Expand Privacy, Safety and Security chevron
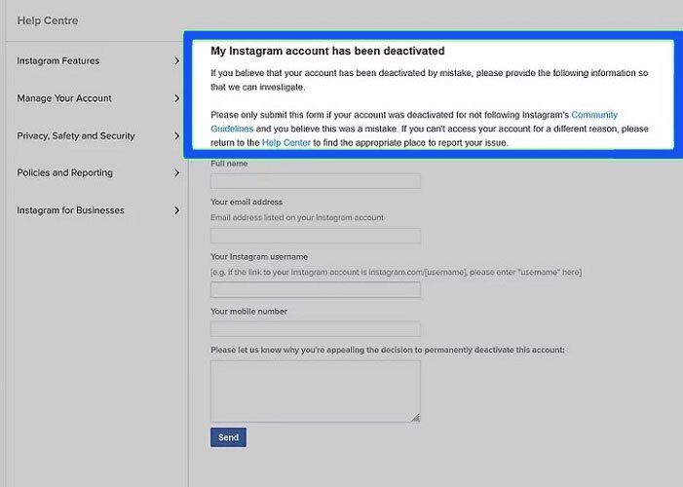 tap(176, 135)
